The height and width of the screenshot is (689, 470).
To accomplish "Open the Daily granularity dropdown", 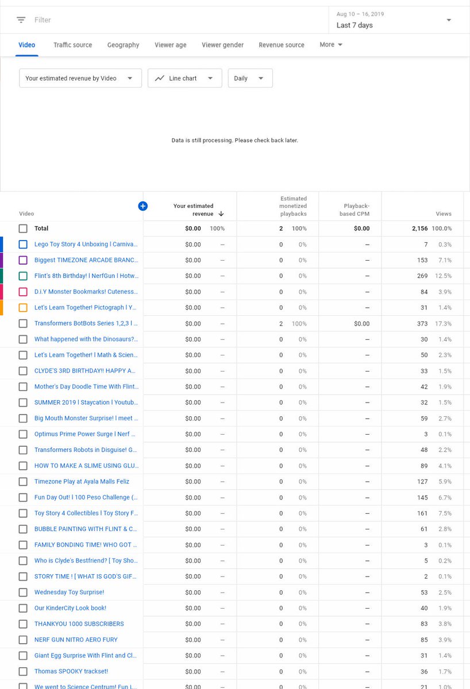I will click(x=251, y=78).
